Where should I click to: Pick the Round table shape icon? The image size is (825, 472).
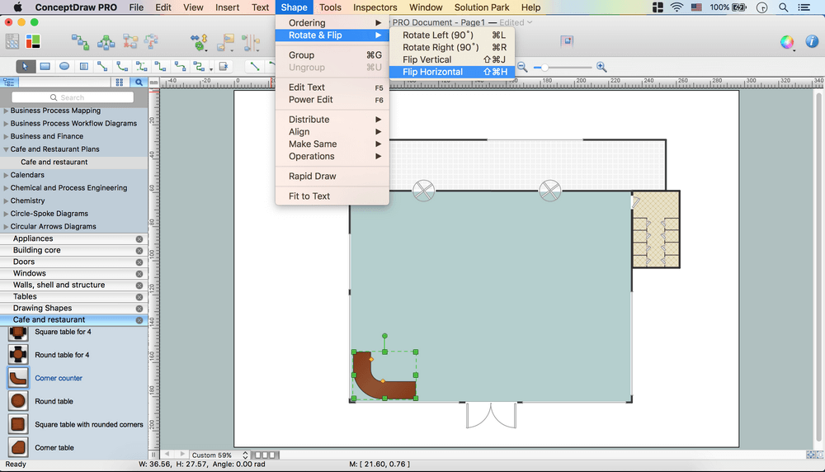[17, 401]
